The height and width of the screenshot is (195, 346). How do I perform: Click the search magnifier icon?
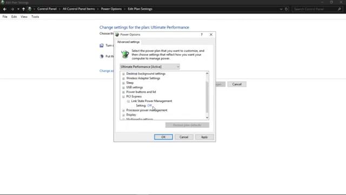pos(340,9)
